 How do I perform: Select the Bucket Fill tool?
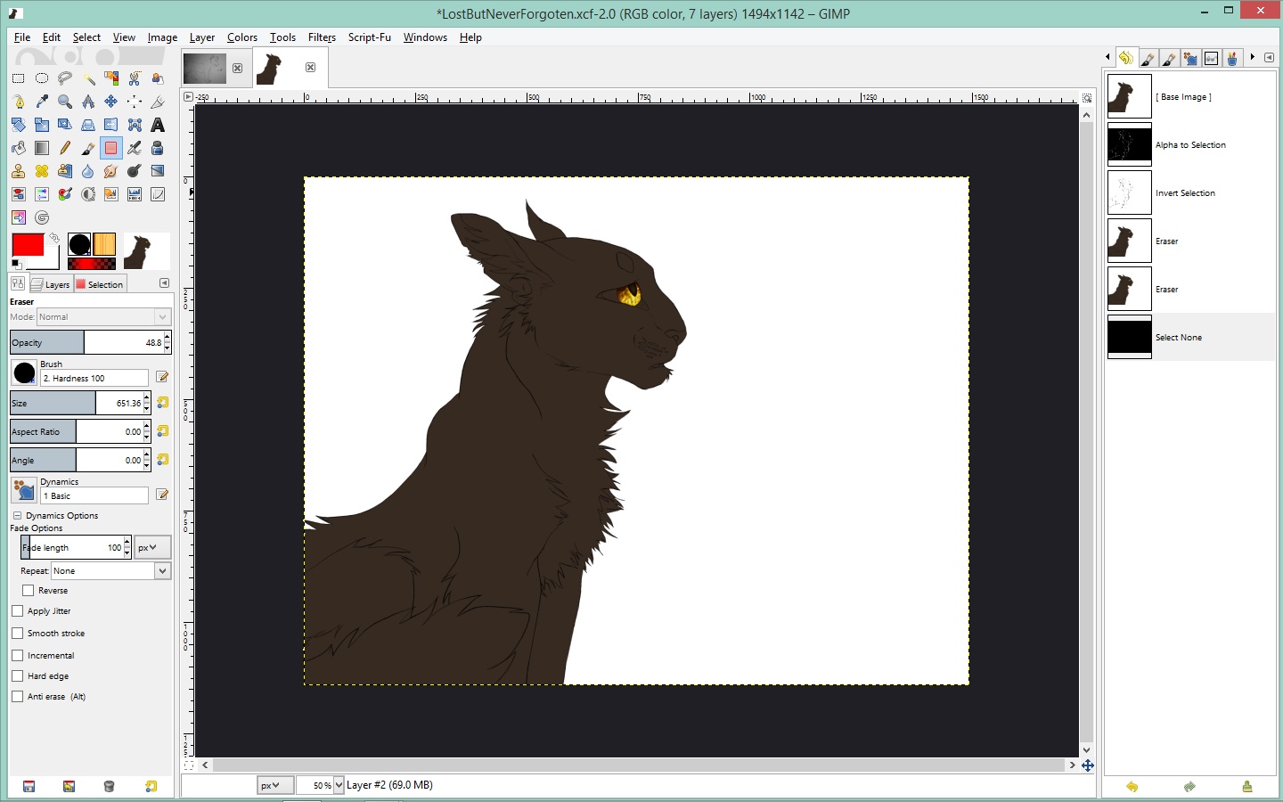[19, 148]
